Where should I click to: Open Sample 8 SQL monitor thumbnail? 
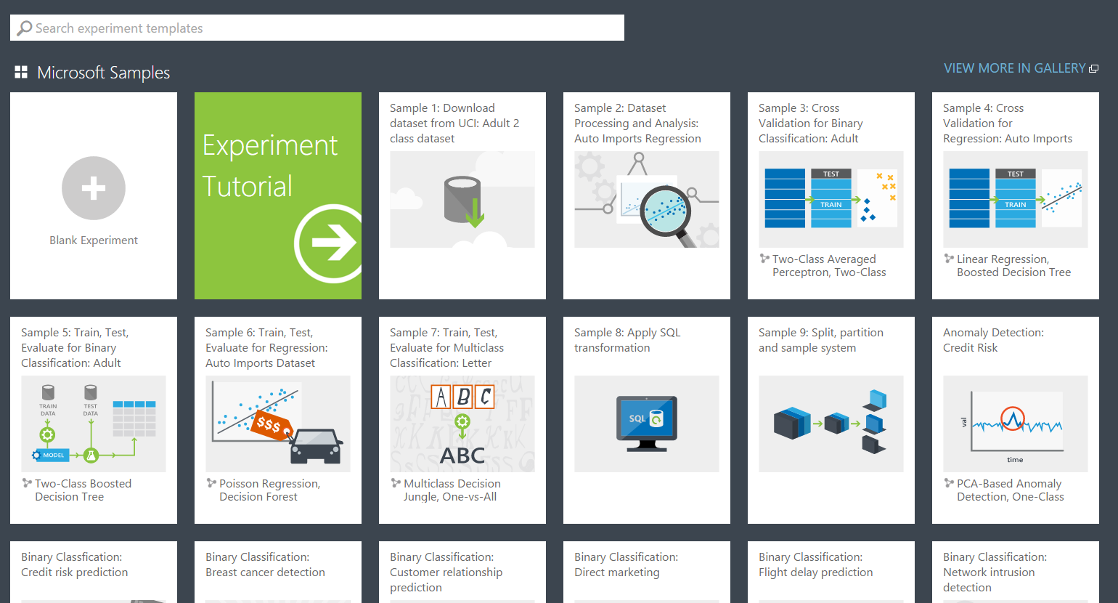647,424
